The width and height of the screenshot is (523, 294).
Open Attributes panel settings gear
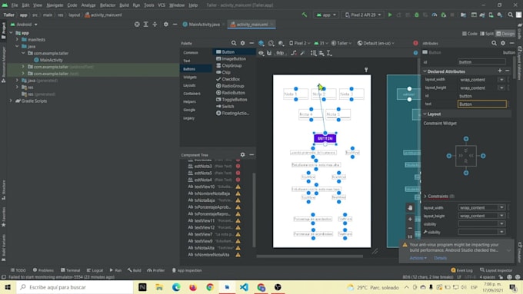503,43
